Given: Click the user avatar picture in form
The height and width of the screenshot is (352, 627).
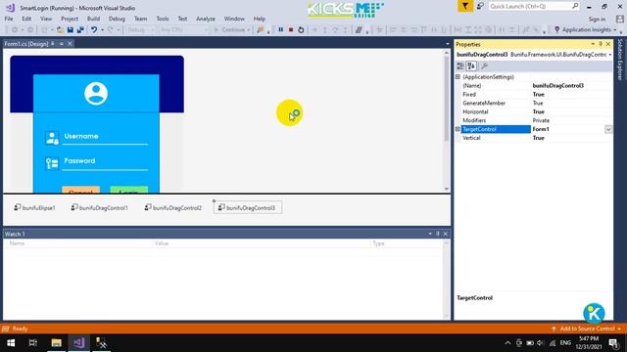Looking at the screenshot, I should (x=96, y=94).
